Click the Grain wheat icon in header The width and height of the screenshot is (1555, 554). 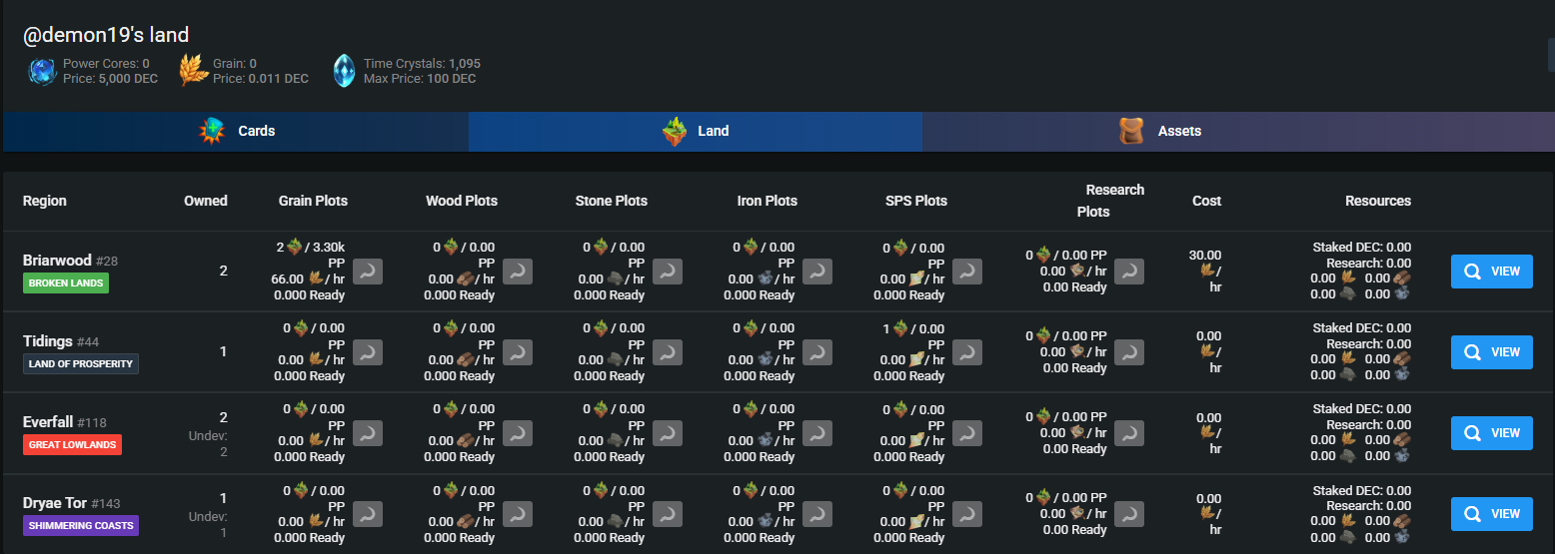click(x=193, y=71)
